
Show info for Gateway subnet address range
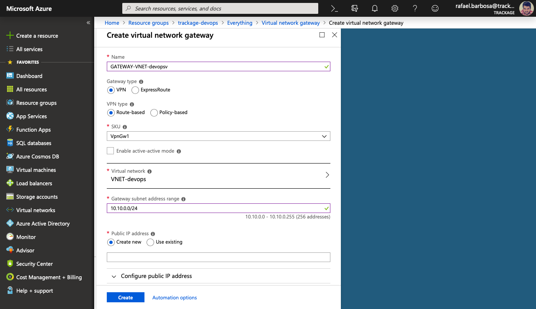183,199
